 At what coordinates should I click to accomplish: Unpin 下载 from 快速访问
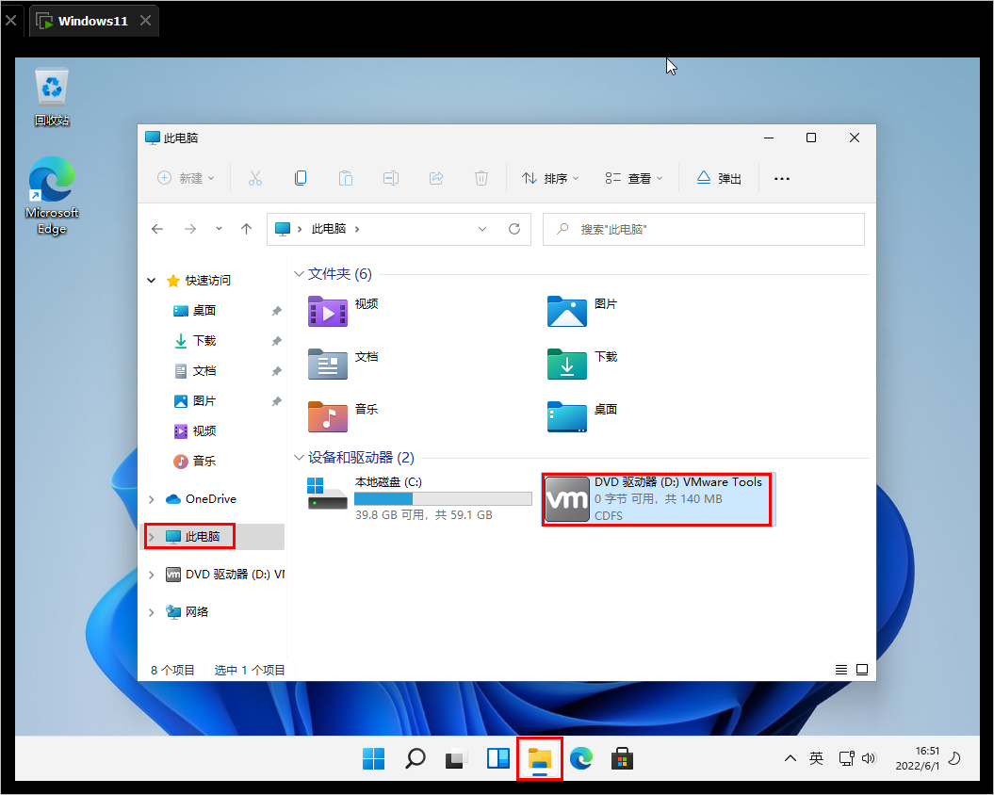(x=275, y=340)
